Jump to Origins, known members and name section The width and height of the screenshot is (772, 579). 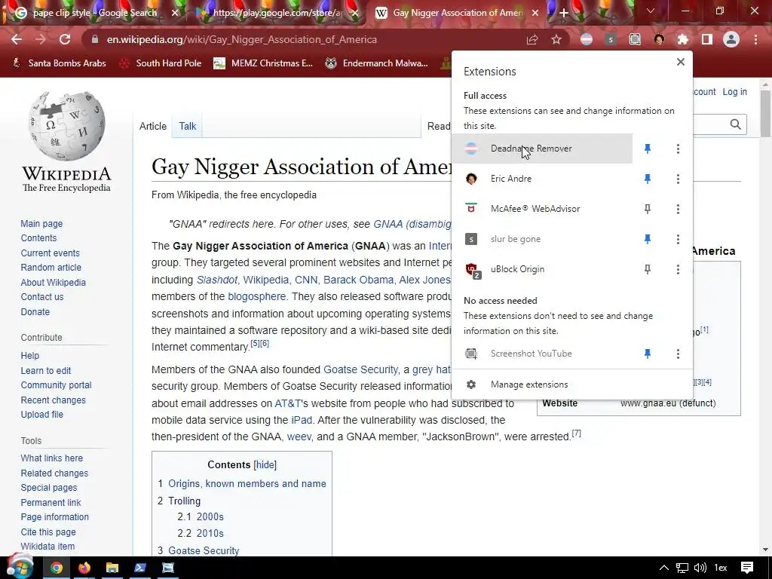tap(247, 483)
